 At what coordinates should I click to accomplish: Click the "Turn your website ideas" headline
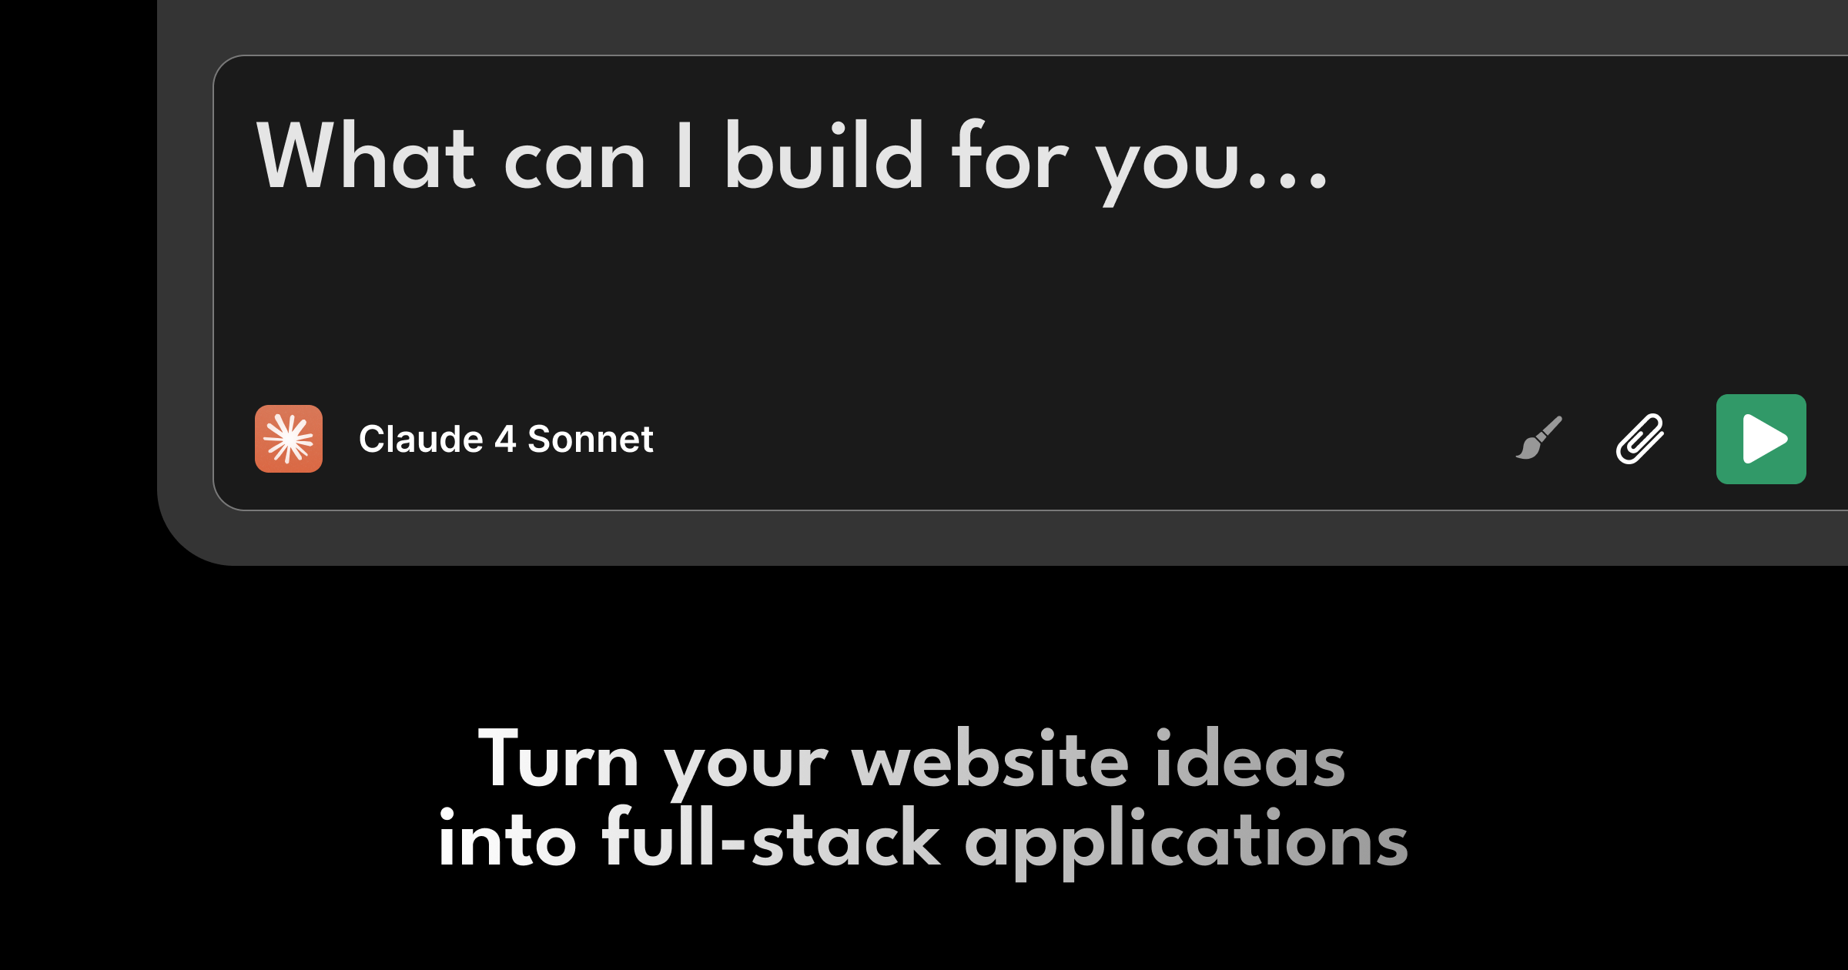[912, 761]
